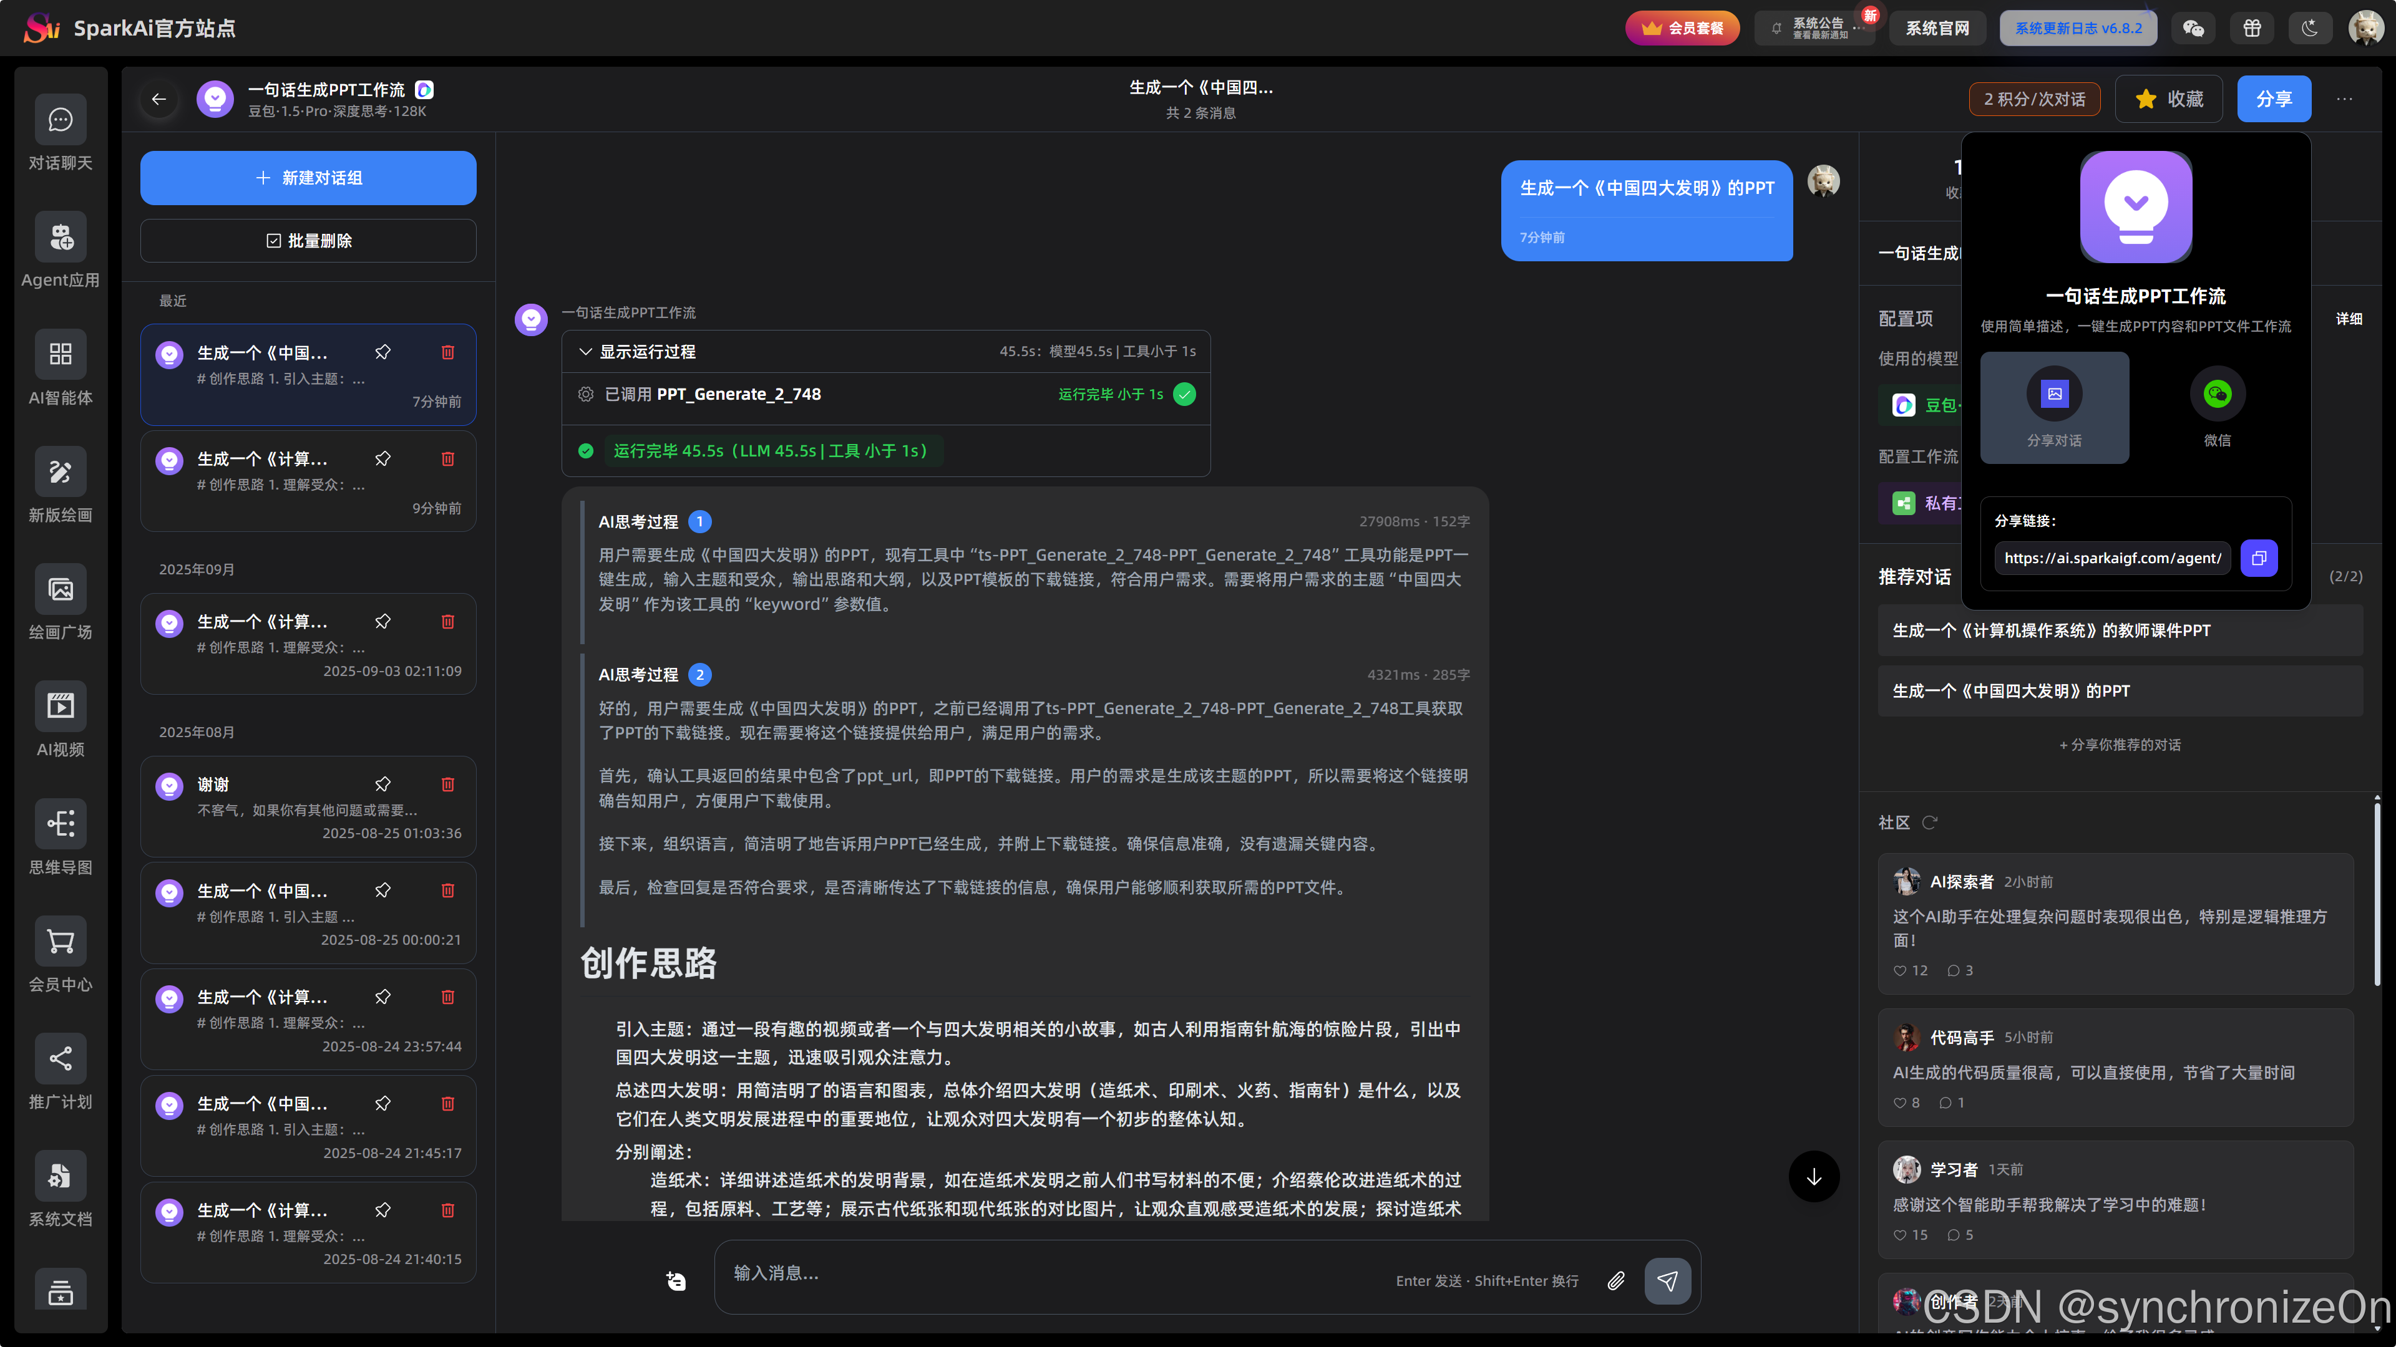Select the 微信 share icon

coord(2216,394)
